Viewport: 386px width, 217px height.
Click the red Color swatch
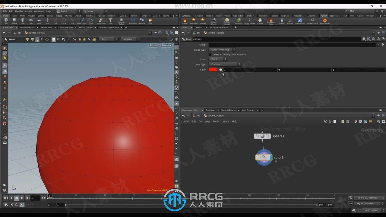(213, 70)
